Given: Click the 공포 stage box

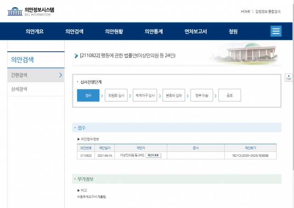Looking at the screenshot, I should pyautogui.click(x=230, y=96).
